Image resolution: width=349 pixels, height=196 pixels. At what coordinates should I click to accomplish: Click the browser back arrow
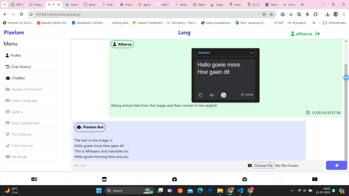pos(5,14)
